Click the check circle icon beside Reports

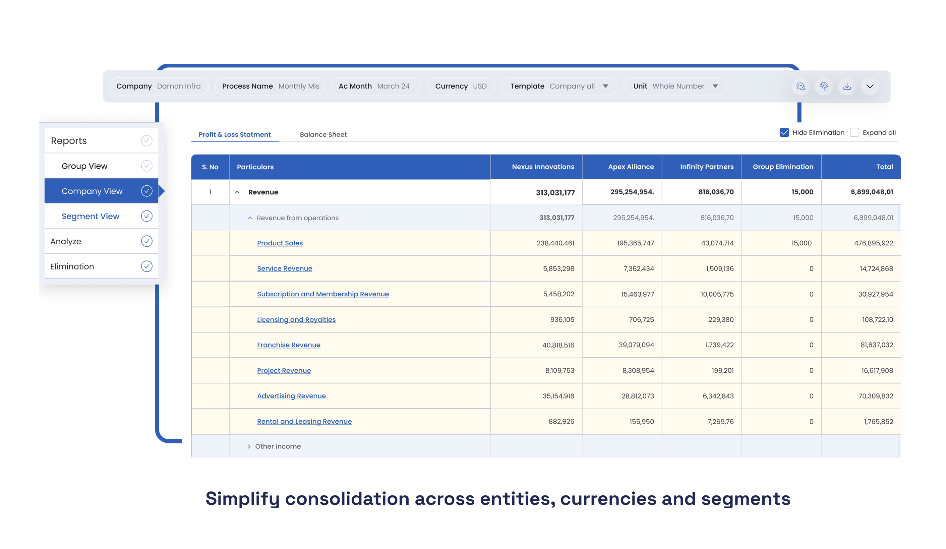(x=146, y=141)
